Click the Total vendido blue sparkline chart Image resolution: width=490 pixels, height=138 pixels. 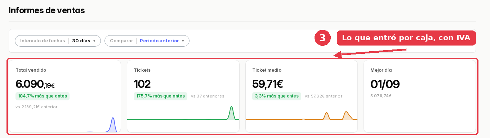(x=65, y=124)
